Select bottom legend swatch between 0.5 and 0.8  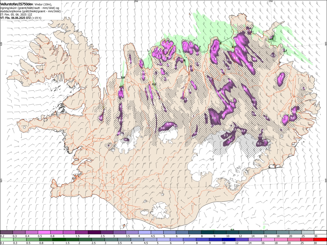[33, 240]
